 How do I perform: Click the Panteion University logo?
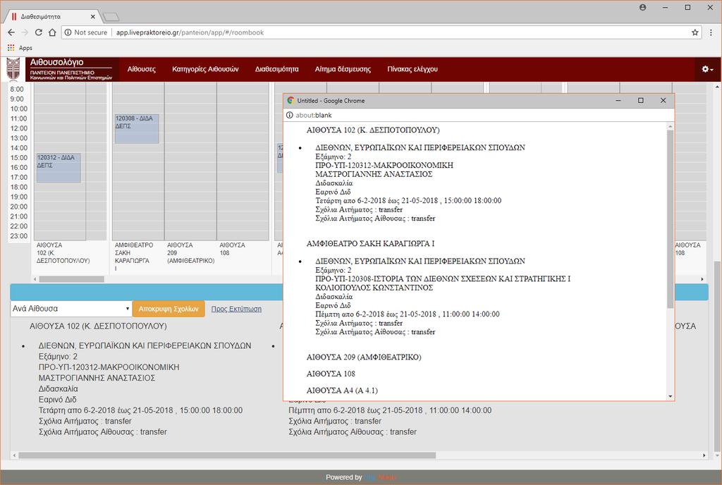[x=13, y=69]
